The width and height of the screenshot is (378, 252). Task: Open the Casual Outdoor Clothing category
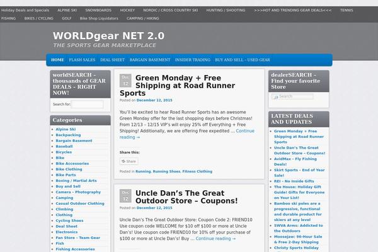pyautogui.click(x=80, y=203)
